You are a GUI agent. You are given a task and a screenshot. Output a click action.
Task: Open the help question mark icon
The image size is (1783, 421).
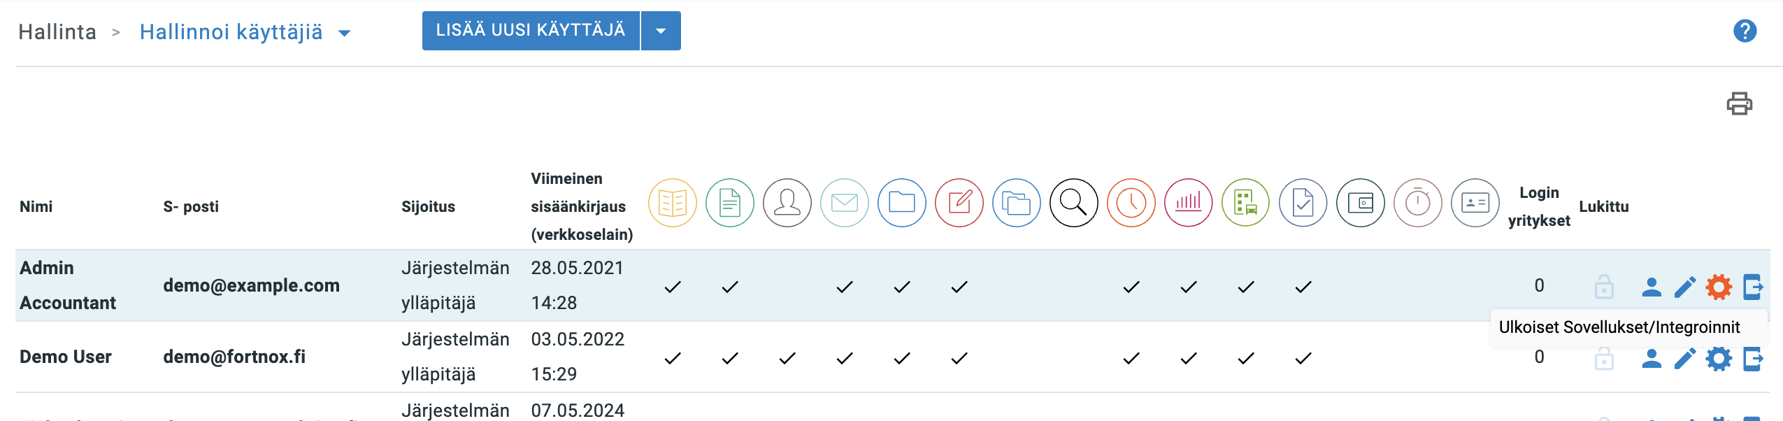[1745, 31]
